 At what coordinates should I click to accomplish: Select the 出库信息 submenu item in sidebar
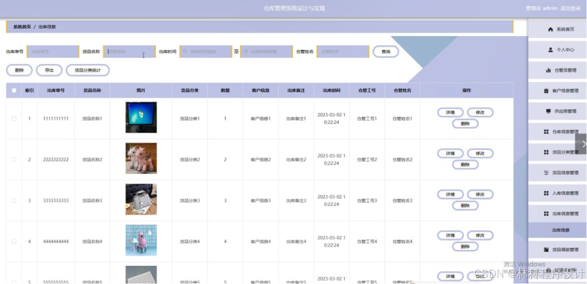click(557, 230)
